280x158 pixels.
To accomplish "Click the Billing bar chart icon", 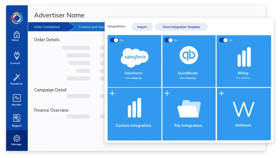I will click(244, 57).
